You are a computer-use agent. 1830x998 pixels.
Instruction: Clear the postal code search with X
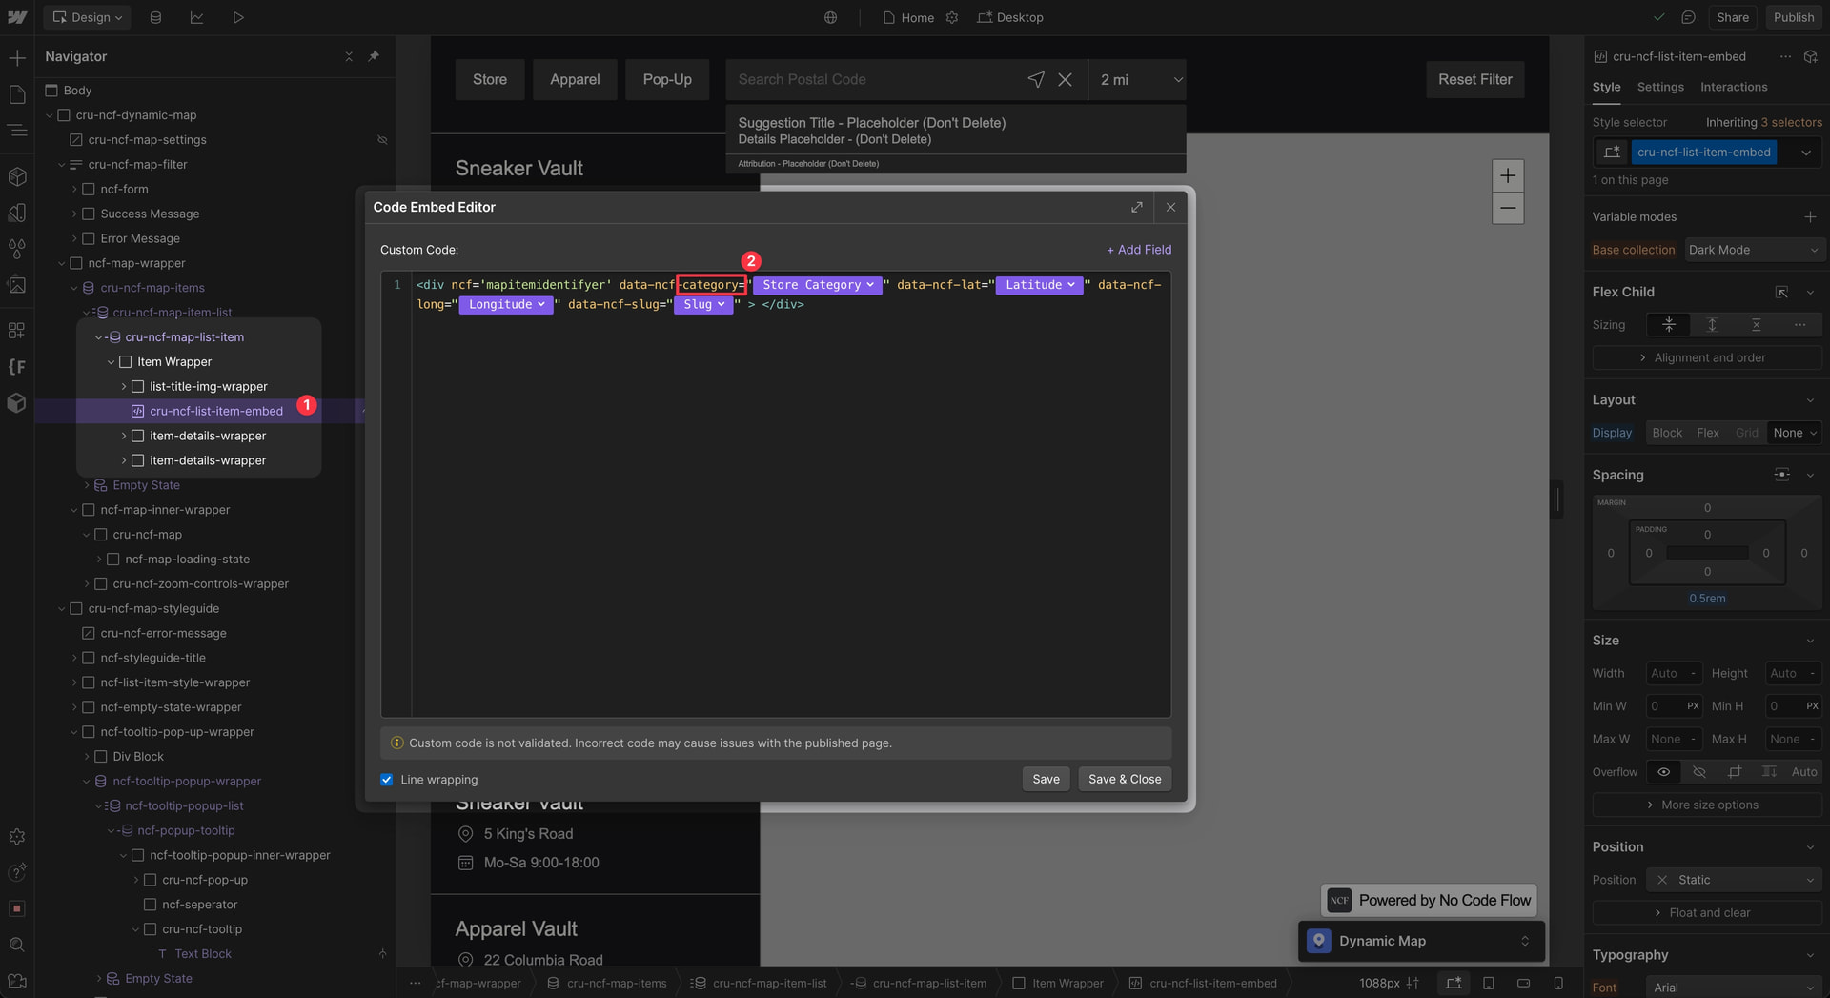point(1066,80)
